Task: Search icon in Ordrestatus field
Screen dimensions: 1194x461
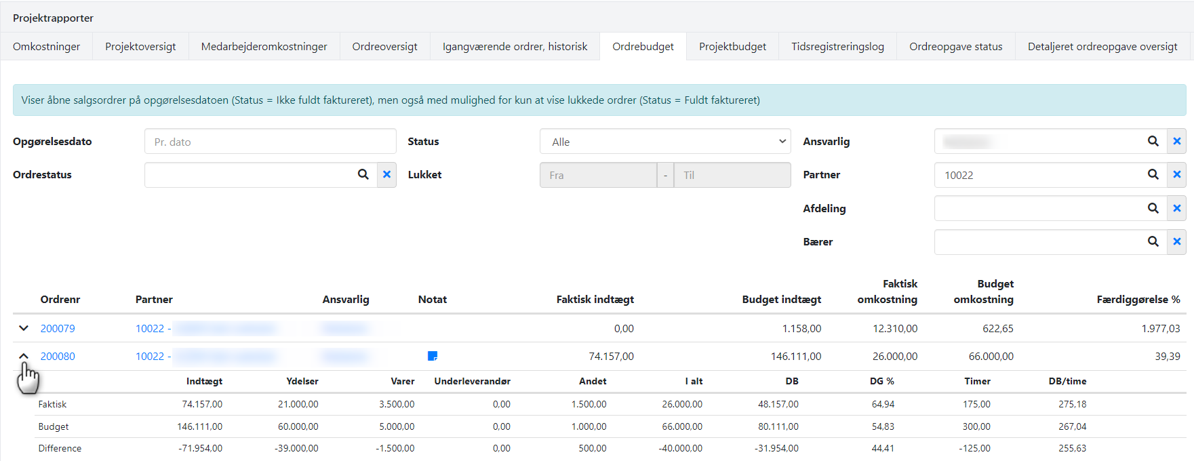Action: click(363, 174)
